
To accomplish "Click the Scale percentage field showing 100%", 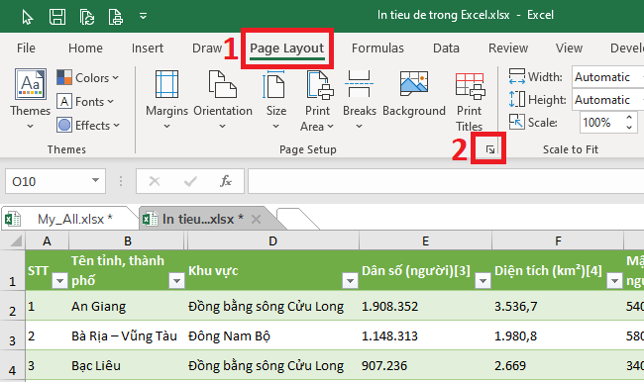I will pos(601,123).
